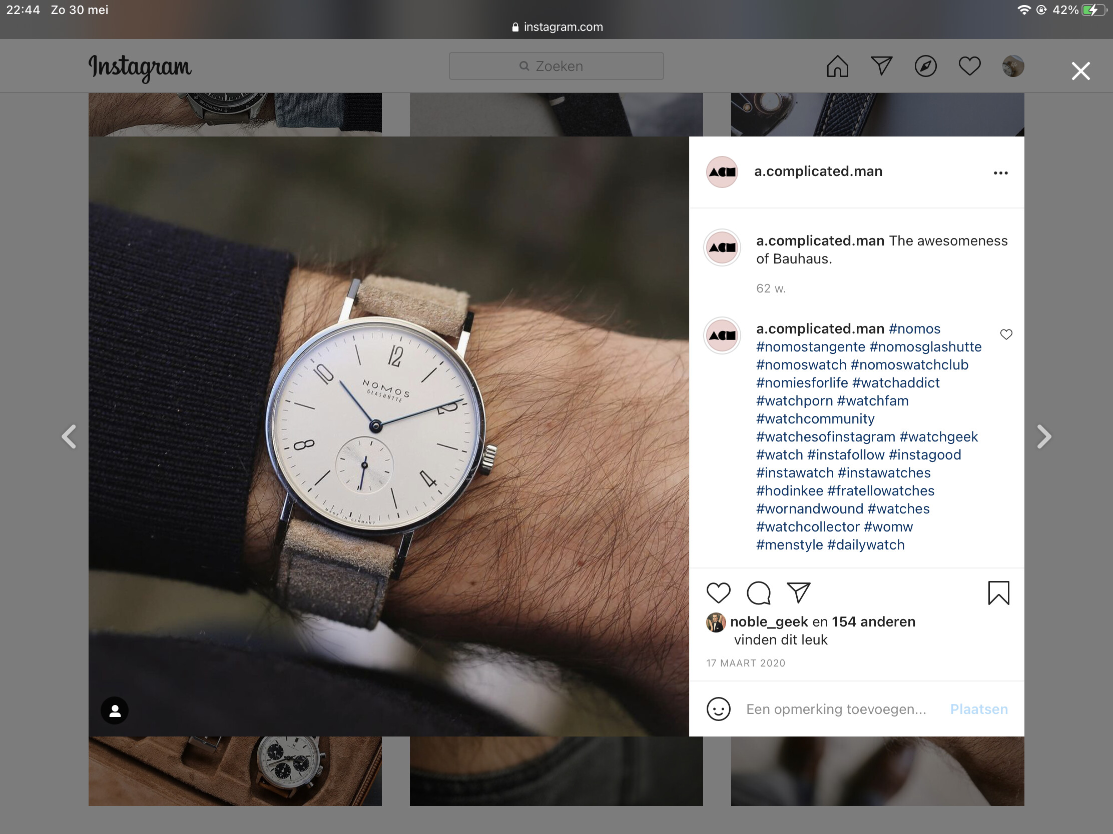Open #watchcommunity hashtag

tap(815, 419)
